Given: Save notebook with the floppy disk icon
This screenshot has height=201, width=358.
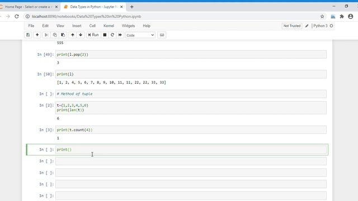Looking at the screenshot, I should pyautogui.click(x=28, y=35).
